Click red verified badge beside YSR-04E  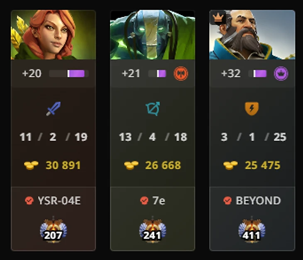coord(29,201)
